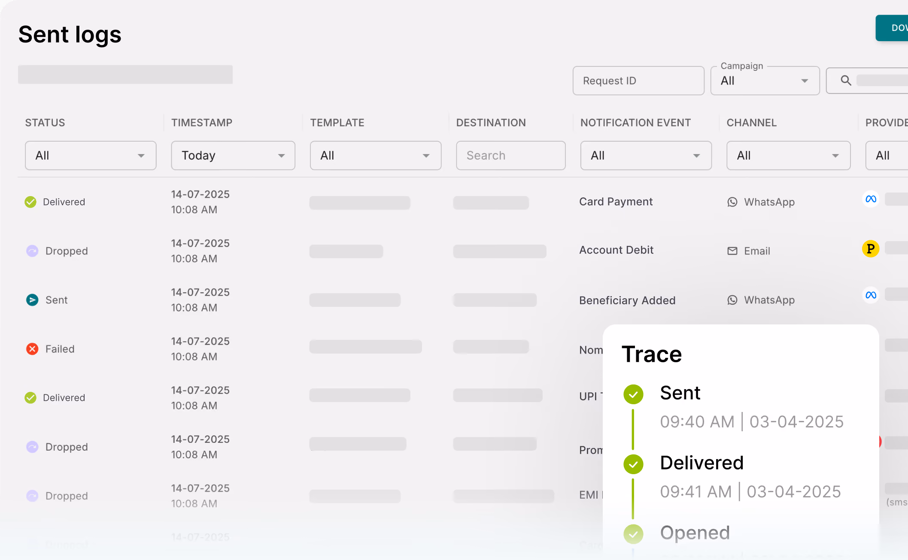Image resolution: width=908 pixels, height=560 pixels.
Task: Click the Sent status label in the table
Action: 57,300
